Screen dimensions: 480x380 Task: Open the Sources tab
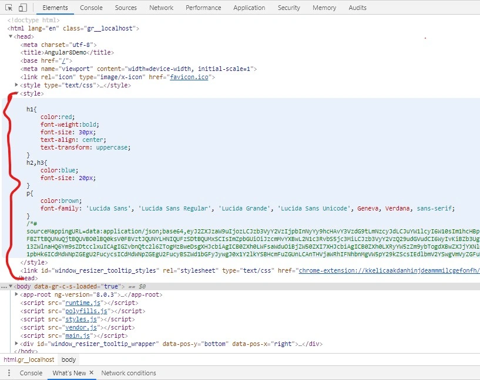click(126, 8)
